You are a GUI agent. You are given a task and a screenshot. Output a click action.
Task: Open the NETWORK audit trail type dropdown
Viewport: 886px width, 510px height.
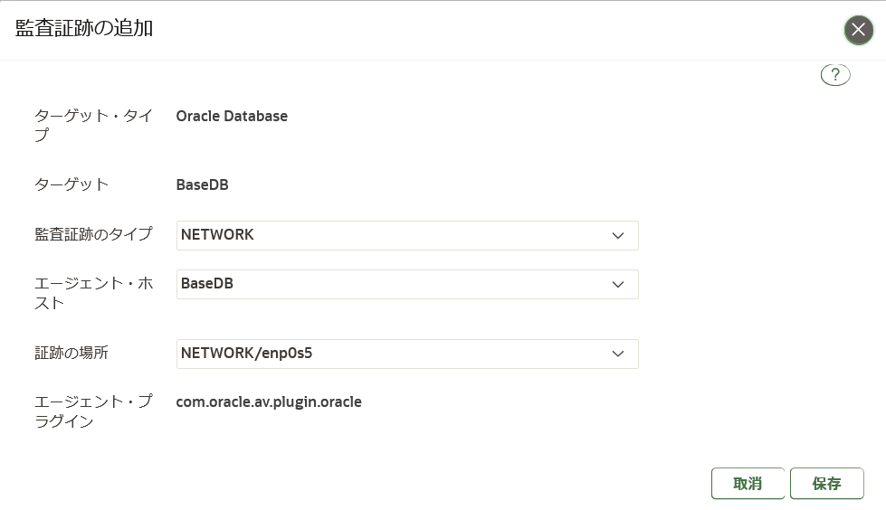click(407, 235)
